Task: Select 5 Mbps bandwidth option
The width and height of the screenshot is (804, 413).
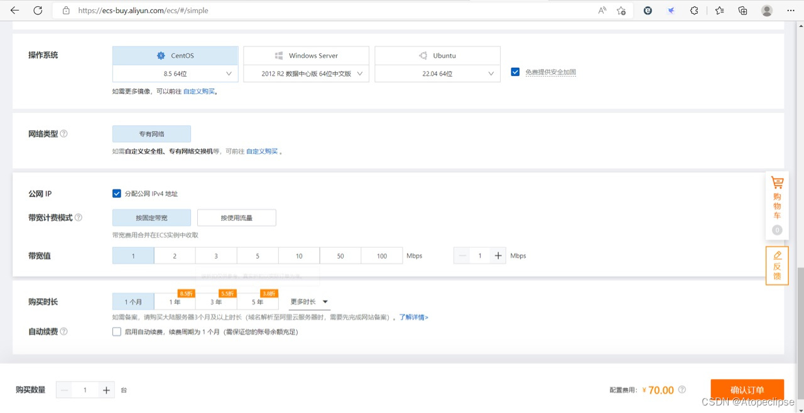Action: pyautogui.click(x=258, y=255)
